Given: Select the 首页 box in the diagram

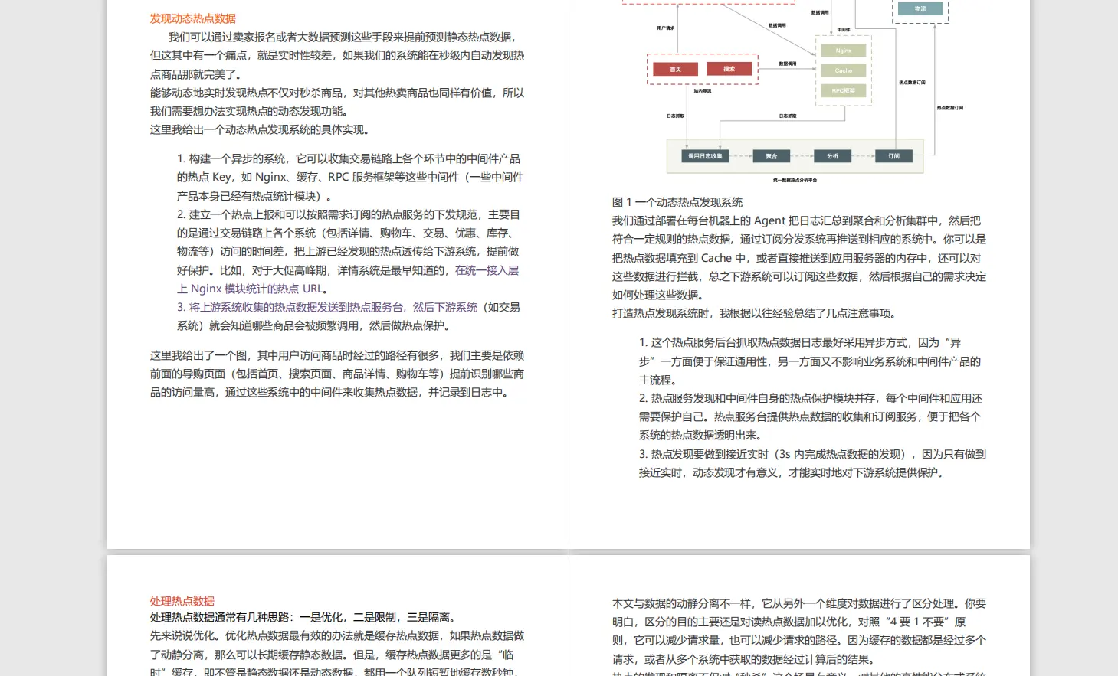Looking at the screenshot, I should [x=675, y=69].
